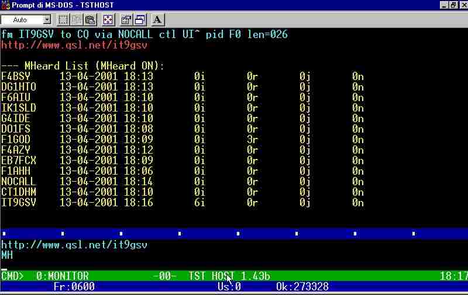468x295 pixels.
Task: Select callsign F1AHH in the list
Action: tap(16, 171)
